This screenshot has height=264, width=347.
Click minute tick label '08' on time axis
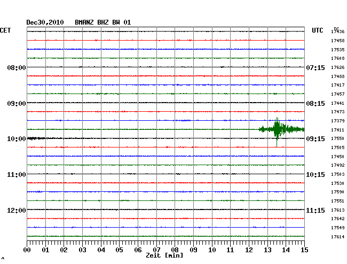175,250
